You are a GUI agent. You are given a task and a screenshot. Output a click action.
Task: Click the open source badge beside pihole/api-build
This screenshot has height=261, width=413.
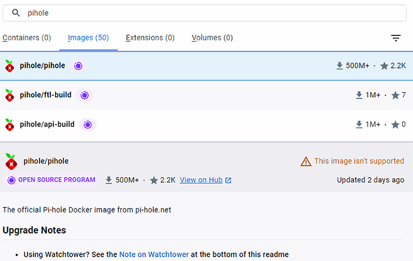[87, 125]
